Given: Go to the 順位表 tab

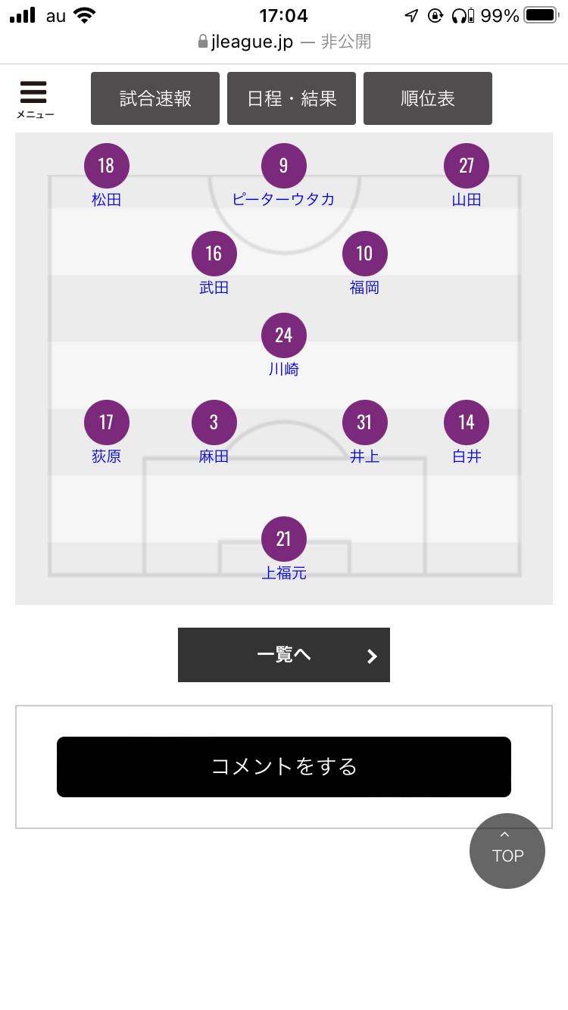Looking at the screenshot, I should point(428,98).
